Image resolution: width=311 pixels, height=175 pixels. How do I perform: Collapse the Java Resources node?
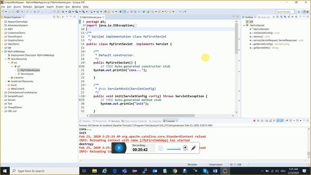(6, 59)
